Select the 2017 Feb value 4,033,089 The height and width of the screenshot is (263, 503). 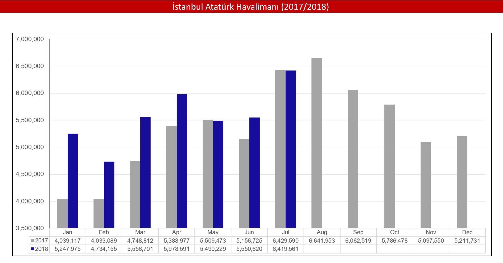pos(104,241)
